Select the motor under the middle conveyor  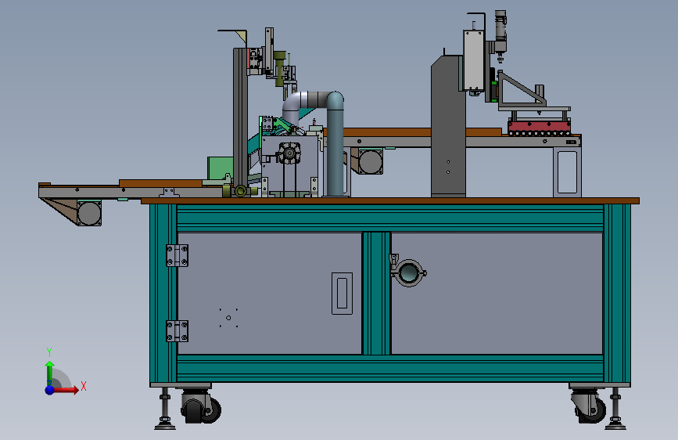371,161
